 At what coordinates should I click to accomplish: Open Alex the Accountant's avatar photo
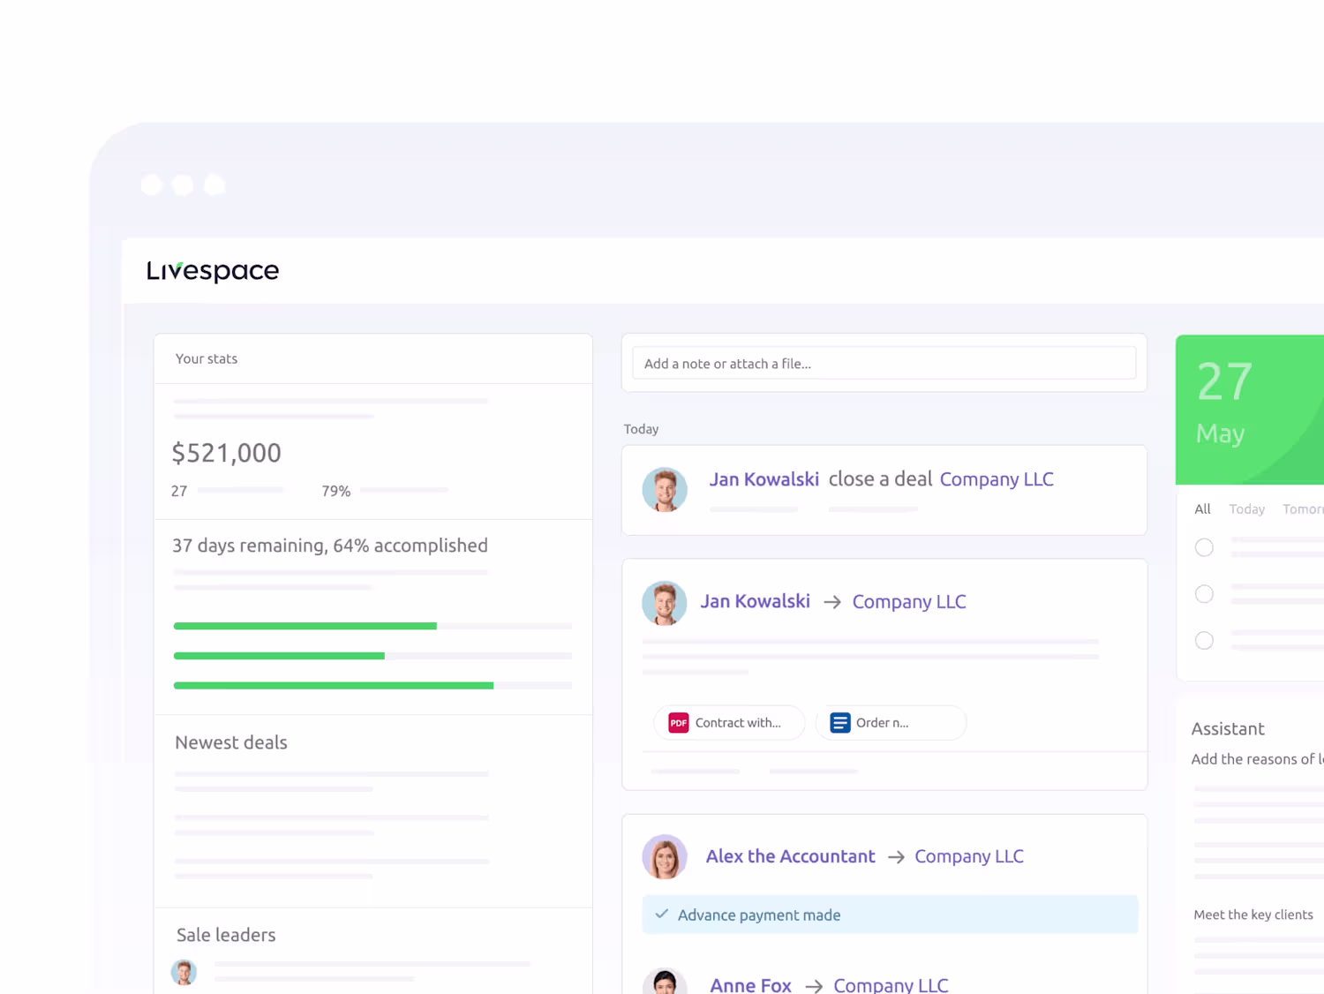click(x=665, y=857)
